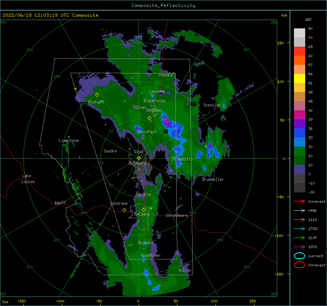This screenshot has width=327, height=306.
Task: Select the slate purple swatch between 10 and 0
Action: (299, 170)
